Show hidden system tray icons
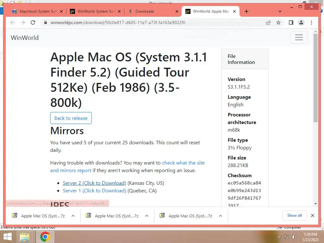Screen dimensions: 324x243 279,237
